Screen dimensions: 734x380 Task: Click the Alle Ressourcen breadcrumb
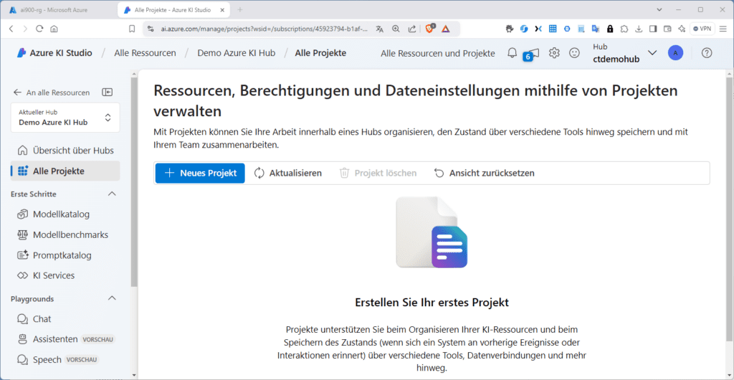(x=145, y=53)
